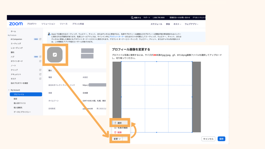265x149 pixels.
Task: Click the Zoom logo in header
Action: [x=16, y=24]
